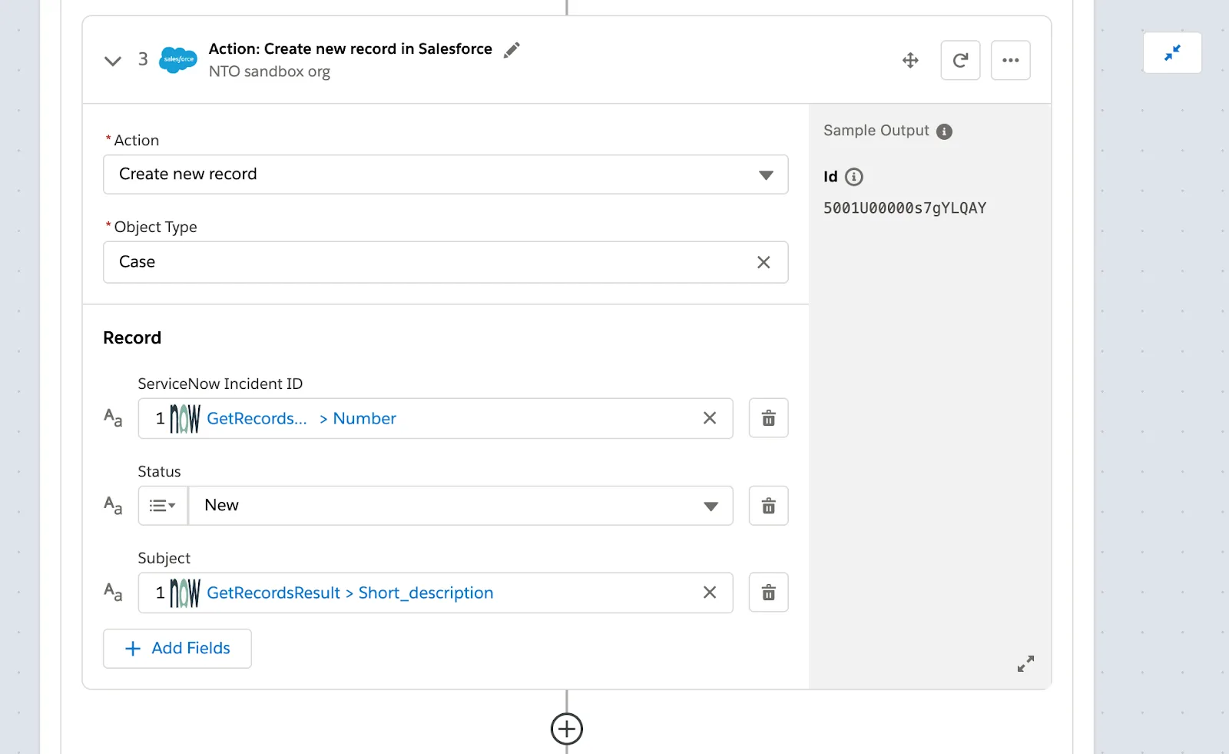This screenshot has height=754, width=1229.
Task: Click the info icon next to Id
Action: pos(855,177)
